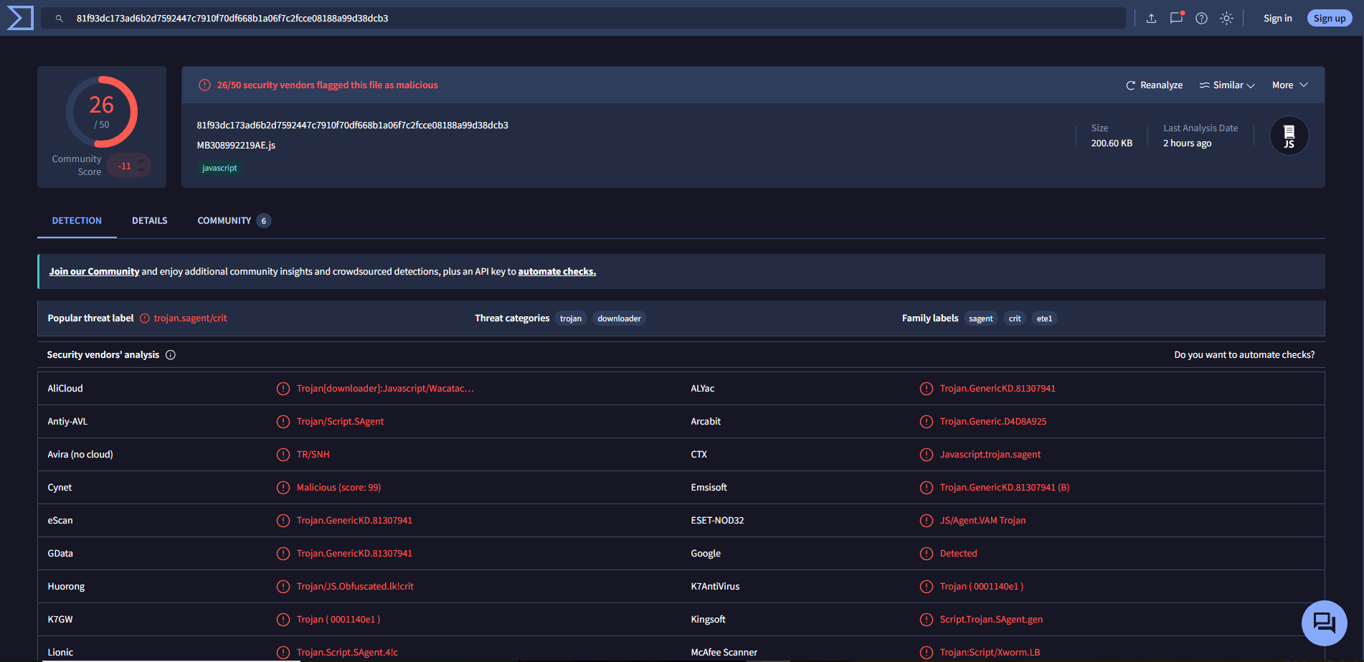Image resolution: width=1364 pixels, height=662 pixels.
Task: Click the Sign in link
Action: click(x=1277, y=19)
